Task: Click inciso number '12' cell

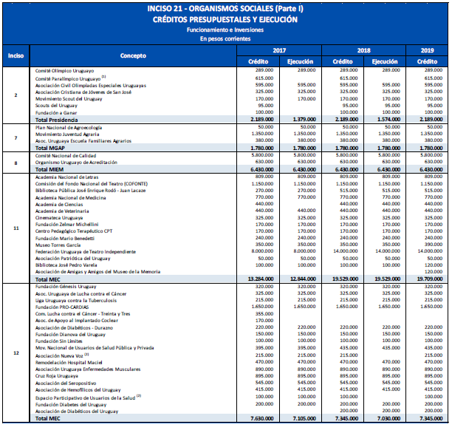Action: 16,353
